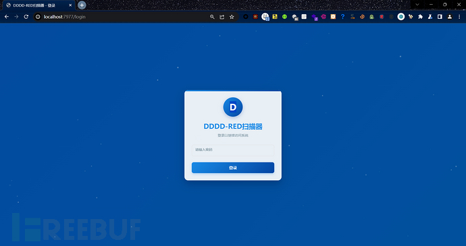Viewport: 466px width, 246px height.
Task: Click the round blue D logo
Action: click(x=233, y=107)
